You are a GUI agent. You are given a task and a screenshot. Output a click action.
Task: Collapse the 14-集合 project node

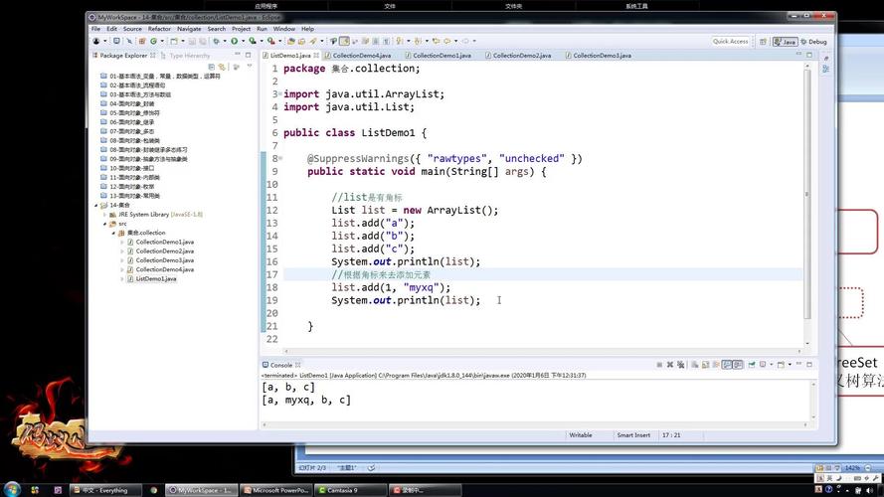(x=95, y=205)
